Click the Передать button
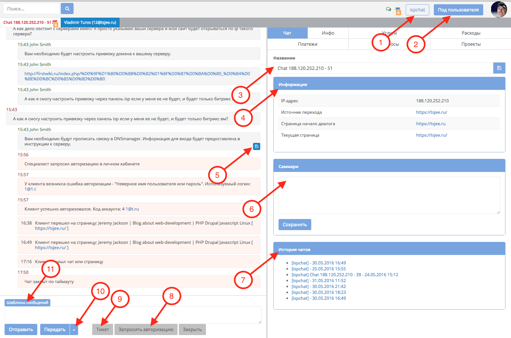Viewport: 511px width, 338px height. (55, 330)
